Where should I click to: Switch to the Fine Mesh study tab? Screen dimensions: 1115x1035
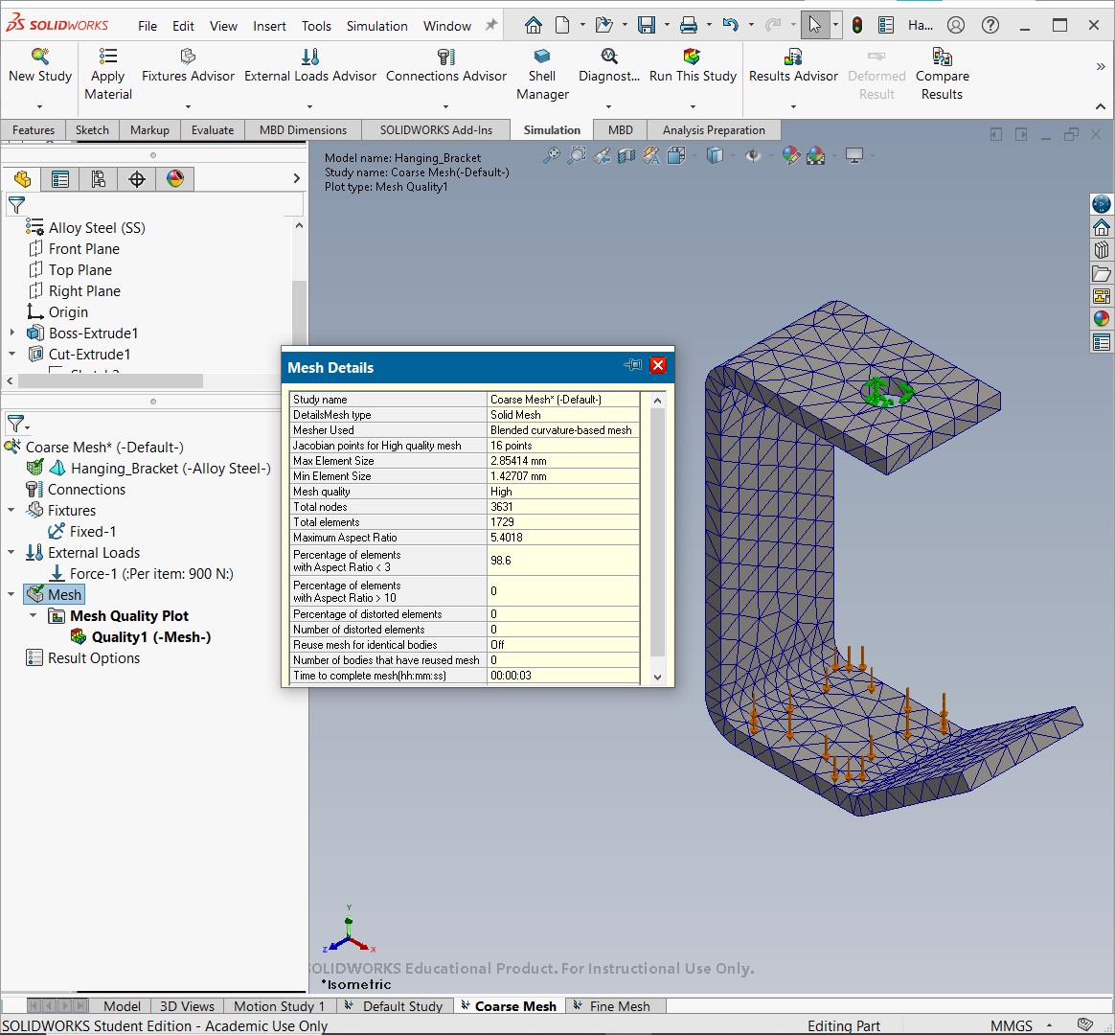620,1006
